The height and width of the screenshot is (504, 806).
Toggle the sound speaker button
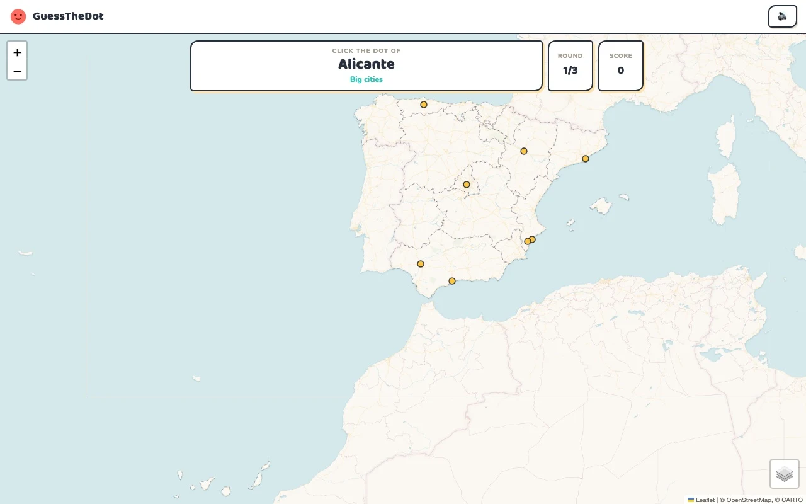coord(782,16)
